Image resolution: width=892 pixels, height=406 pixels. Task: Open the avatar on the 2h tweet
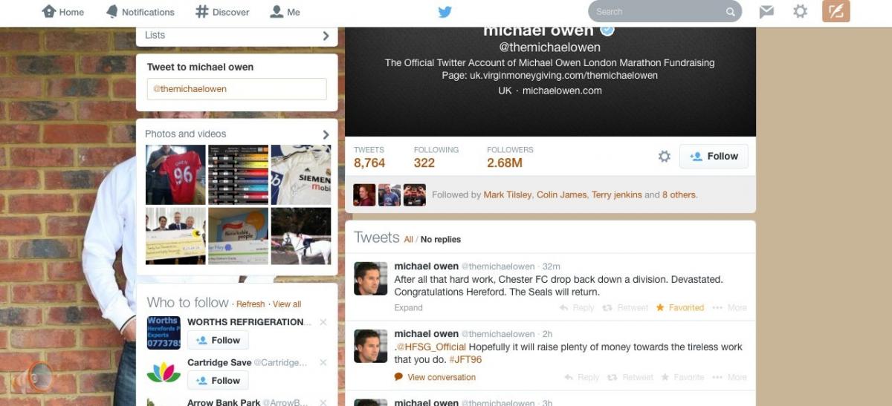tap(370, 345)
